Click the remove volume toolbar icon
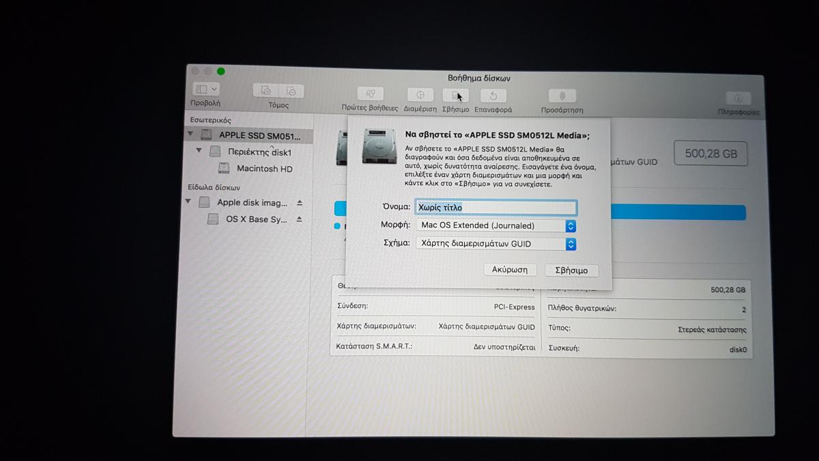This screenshot has height=461, width=819. 291,90
